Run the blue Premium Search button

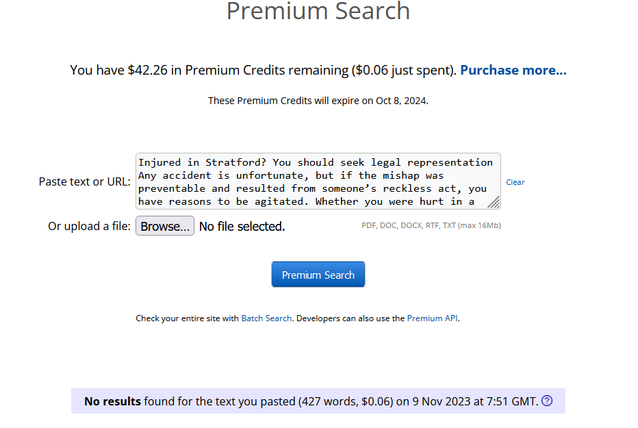coord(318,275)
